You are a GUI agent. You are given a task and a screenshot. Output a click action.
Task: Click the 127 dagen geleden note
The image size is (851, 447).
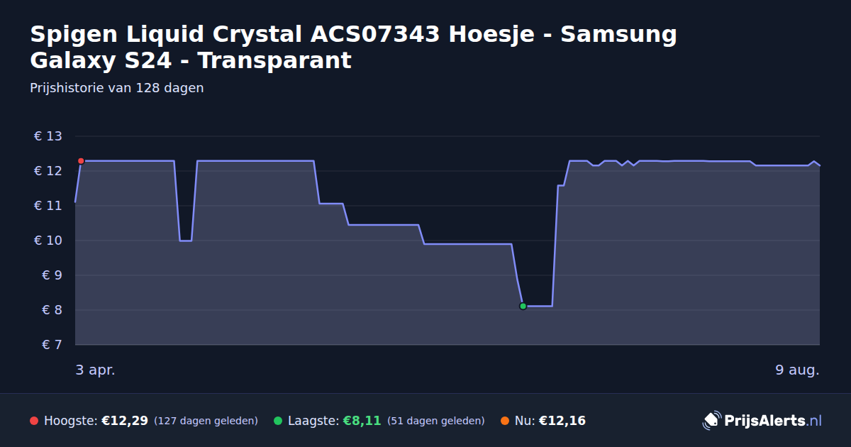[x=206, y=421]
